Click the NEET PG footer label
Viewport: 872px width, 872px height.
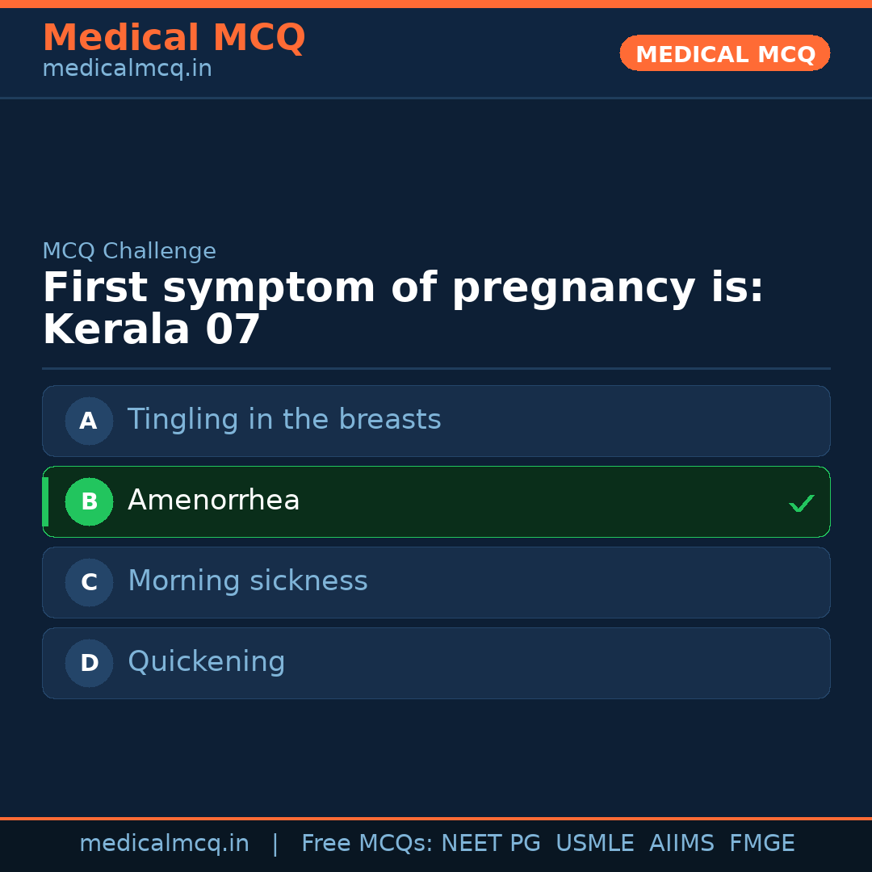(x=490, y=843)
